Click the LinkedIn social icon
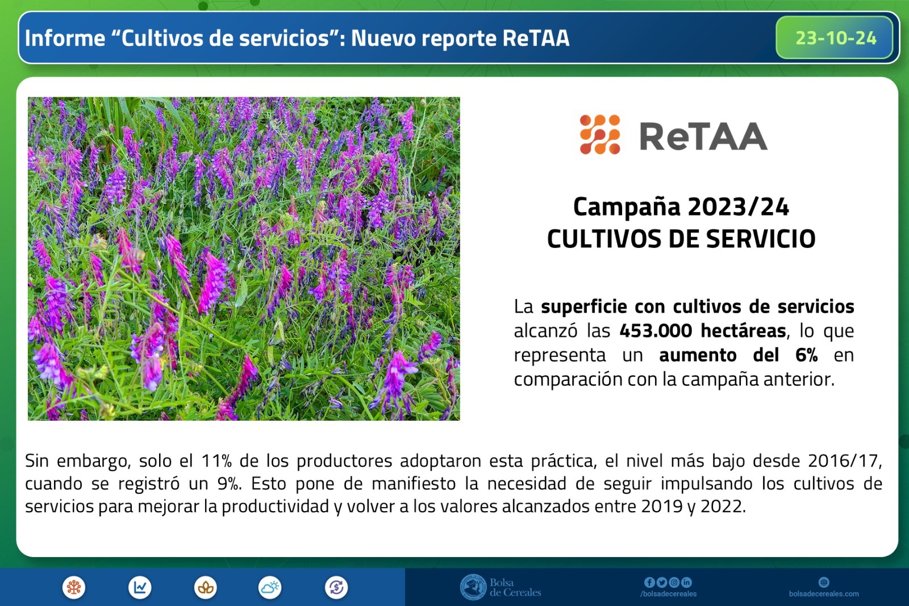Image resolution: width=909 pixels, height=606 pixels. [x=686, y=582]
